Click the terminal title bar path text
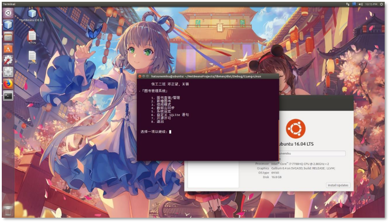This screenshot has width=390, height=223. [206, 76]
